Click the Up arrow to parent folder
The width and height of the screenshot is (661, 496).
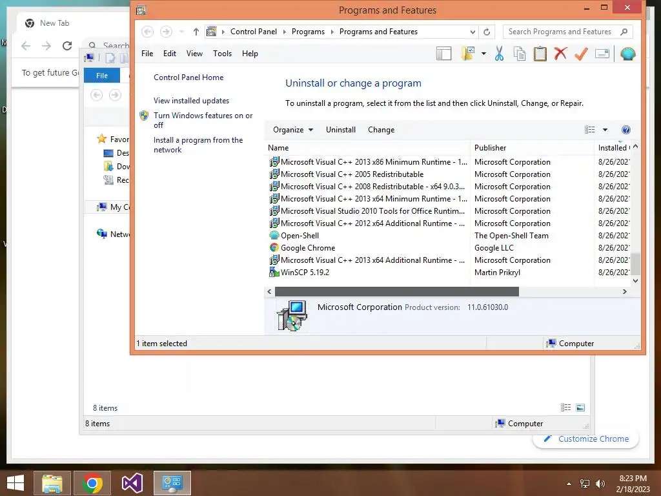coord(196,32)
